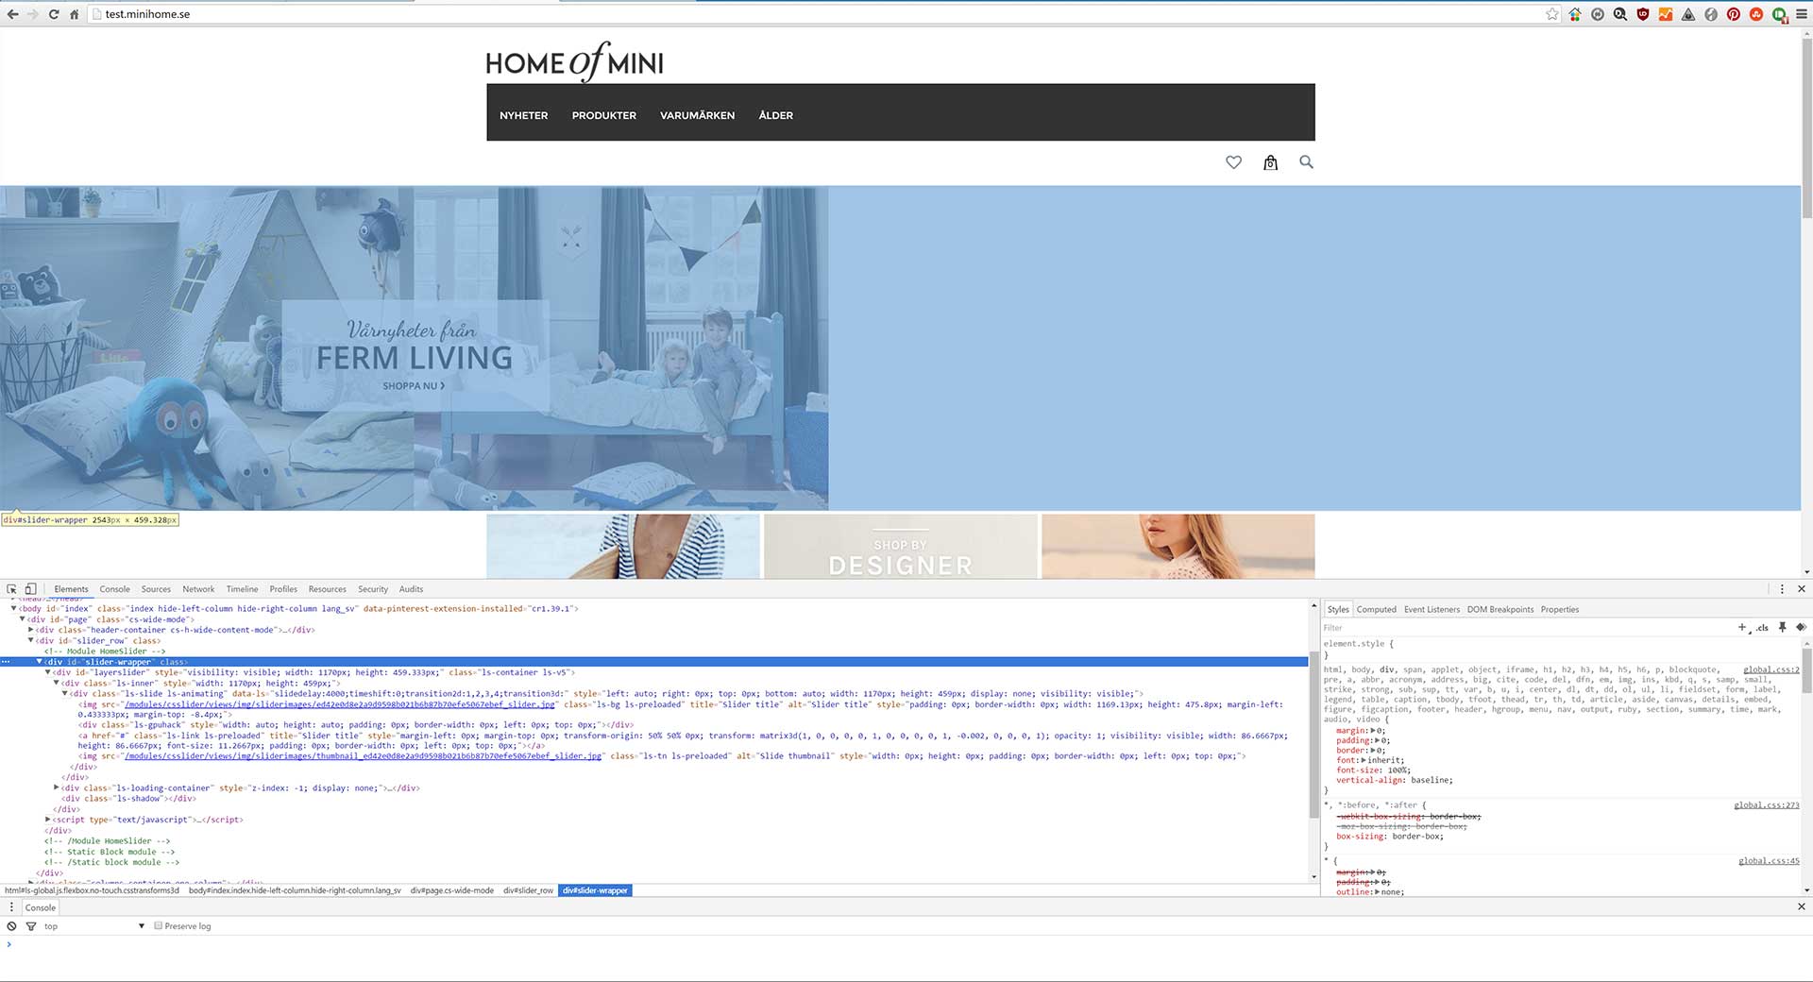Open the Properties sidebar tab

coord(1560,609)
